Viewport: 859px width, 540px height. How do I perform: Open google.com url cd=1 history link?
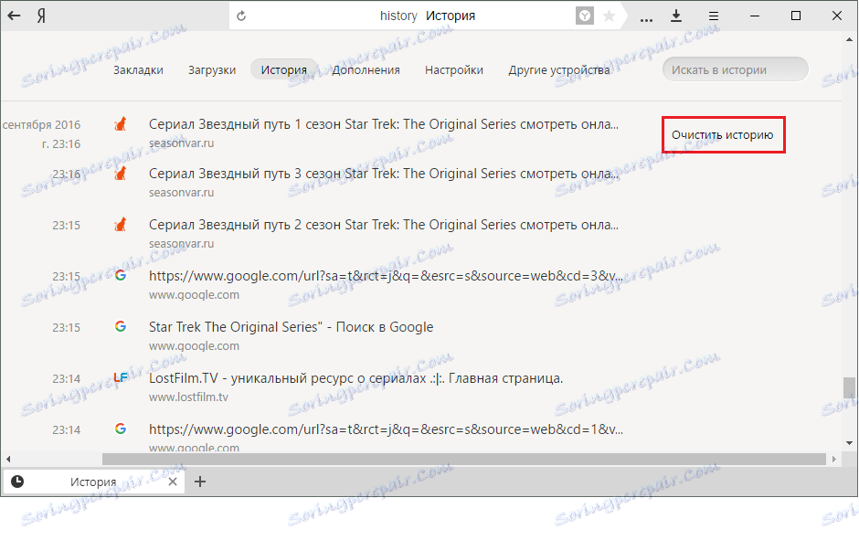386,429
